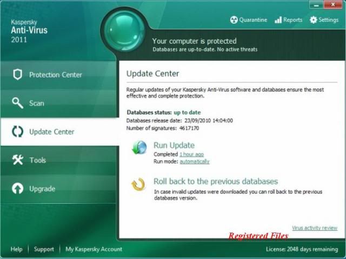This screenshot has width=346, height=259.
Task: Change run mode via "automatically" link
Action: (194, 161)
